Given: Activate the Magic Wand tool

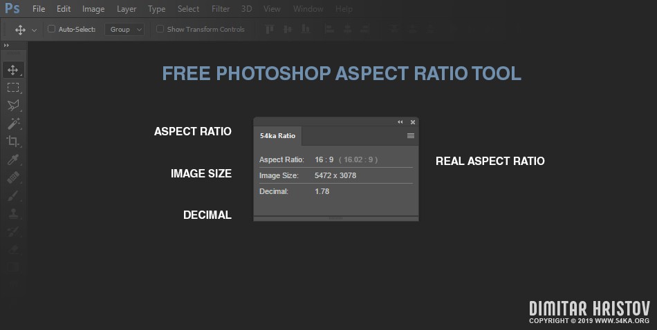Looking at the screenshot, I should pyautogui.click(x=13, y=124).
